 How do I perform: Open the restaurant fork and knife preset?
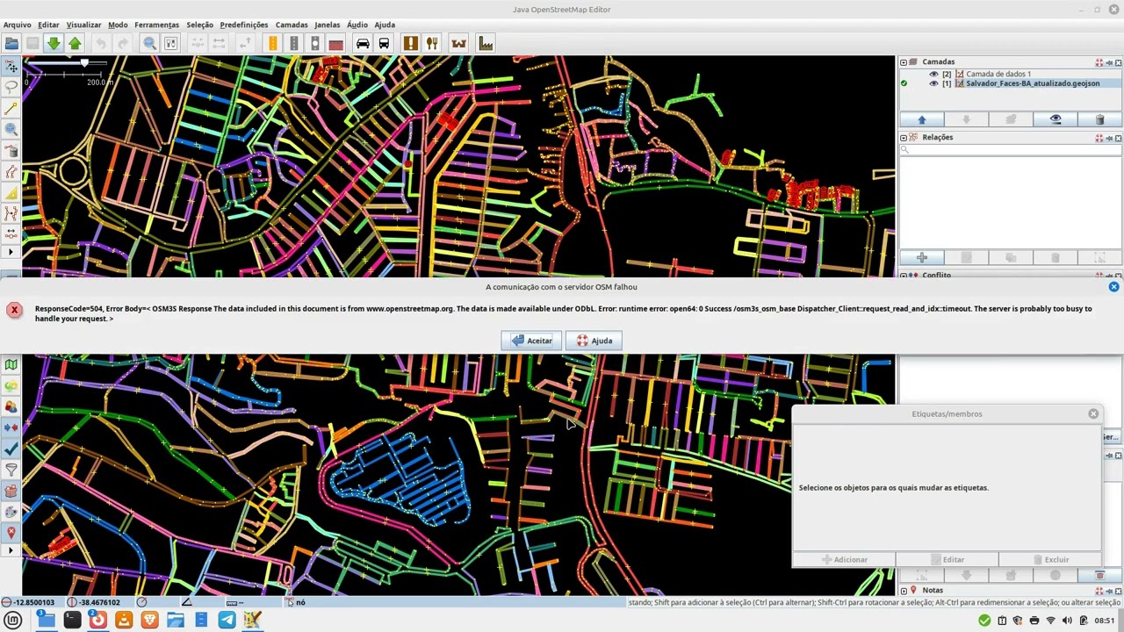(x=431, y=44)
